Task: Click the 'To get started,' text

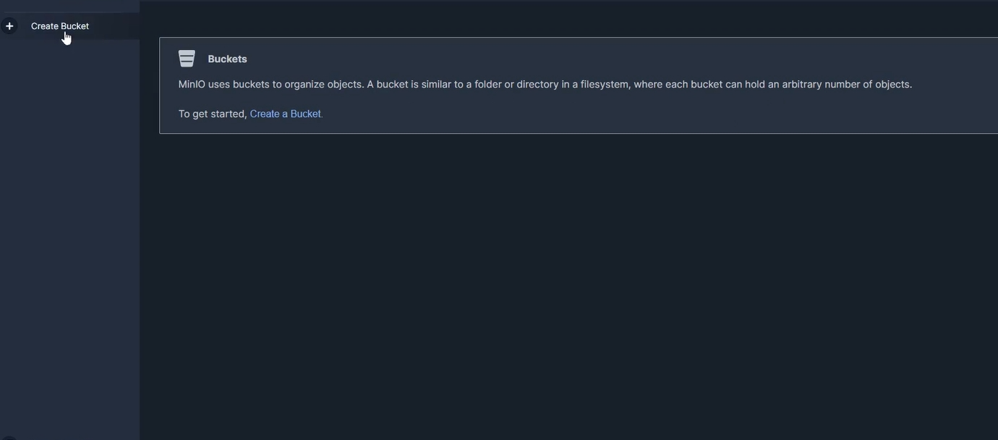Action: (x=213, y=114)
